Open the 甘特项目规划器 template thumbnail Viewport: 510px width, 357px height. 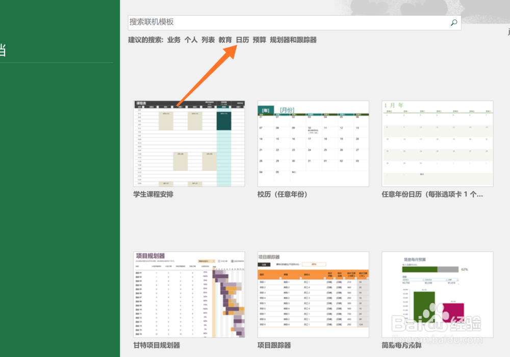click(x=189, y=294)
